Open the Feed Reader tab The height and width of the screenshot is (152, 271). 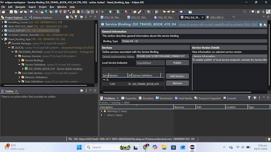tap(183, 98)
